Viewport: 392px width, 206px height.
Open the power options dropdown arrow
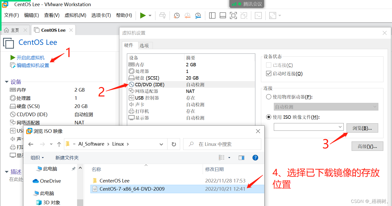(150, 16)
